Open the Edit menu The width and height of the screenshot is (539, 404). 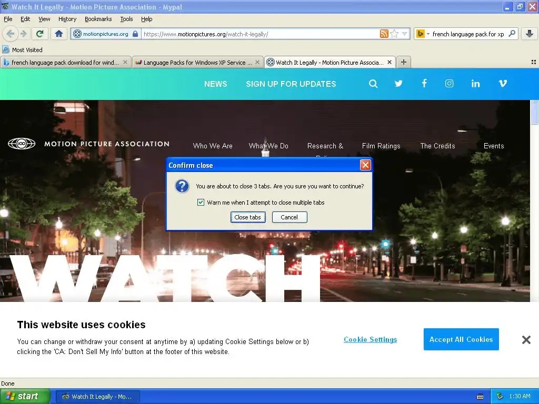pyautogui.click(x=25, y=19)
